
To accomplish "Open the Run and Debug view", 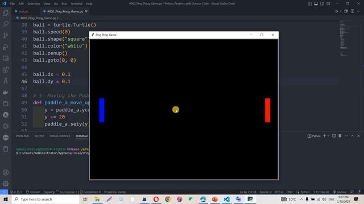I will (6, 46).
